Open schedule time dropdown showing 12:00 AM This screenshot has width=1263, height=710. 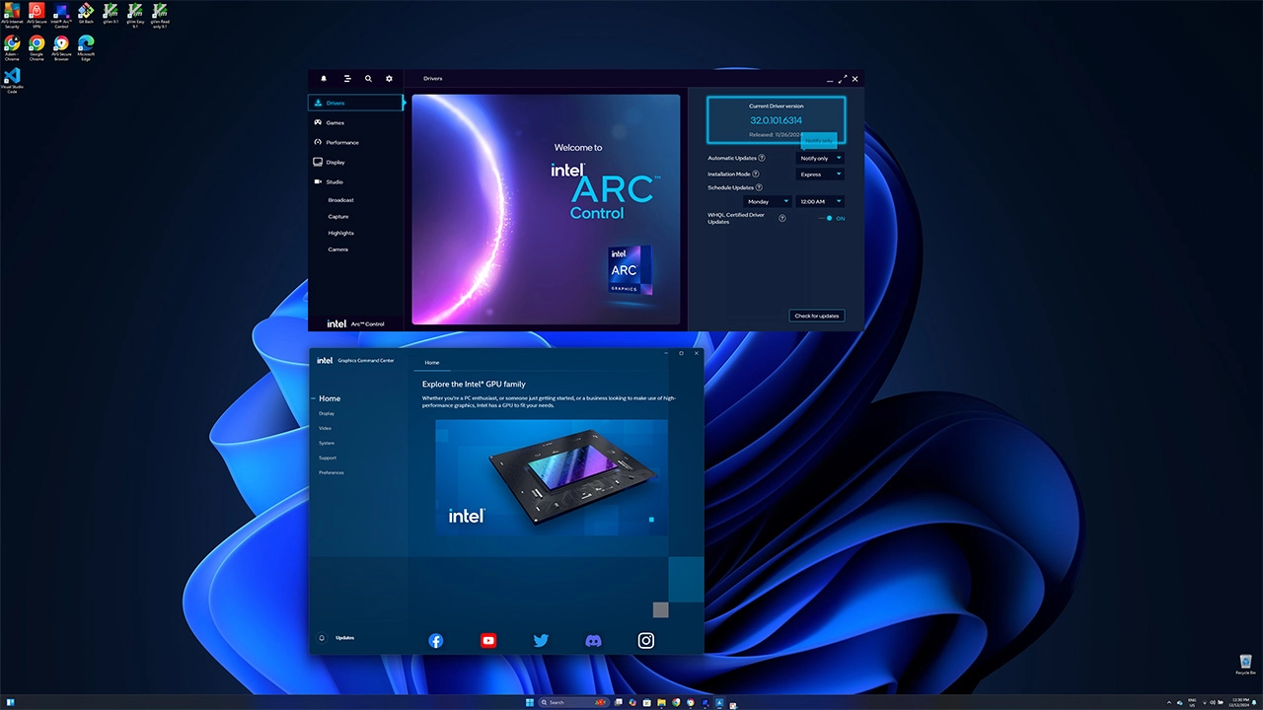[x=820, y=201]
